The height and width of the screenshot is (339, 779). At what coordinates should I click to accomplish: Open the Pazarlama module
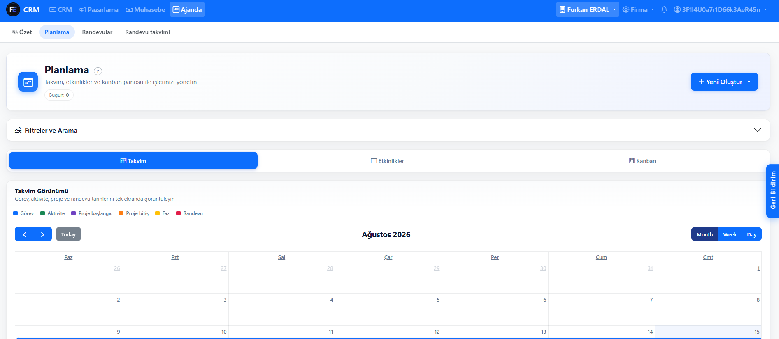[99, 9]
